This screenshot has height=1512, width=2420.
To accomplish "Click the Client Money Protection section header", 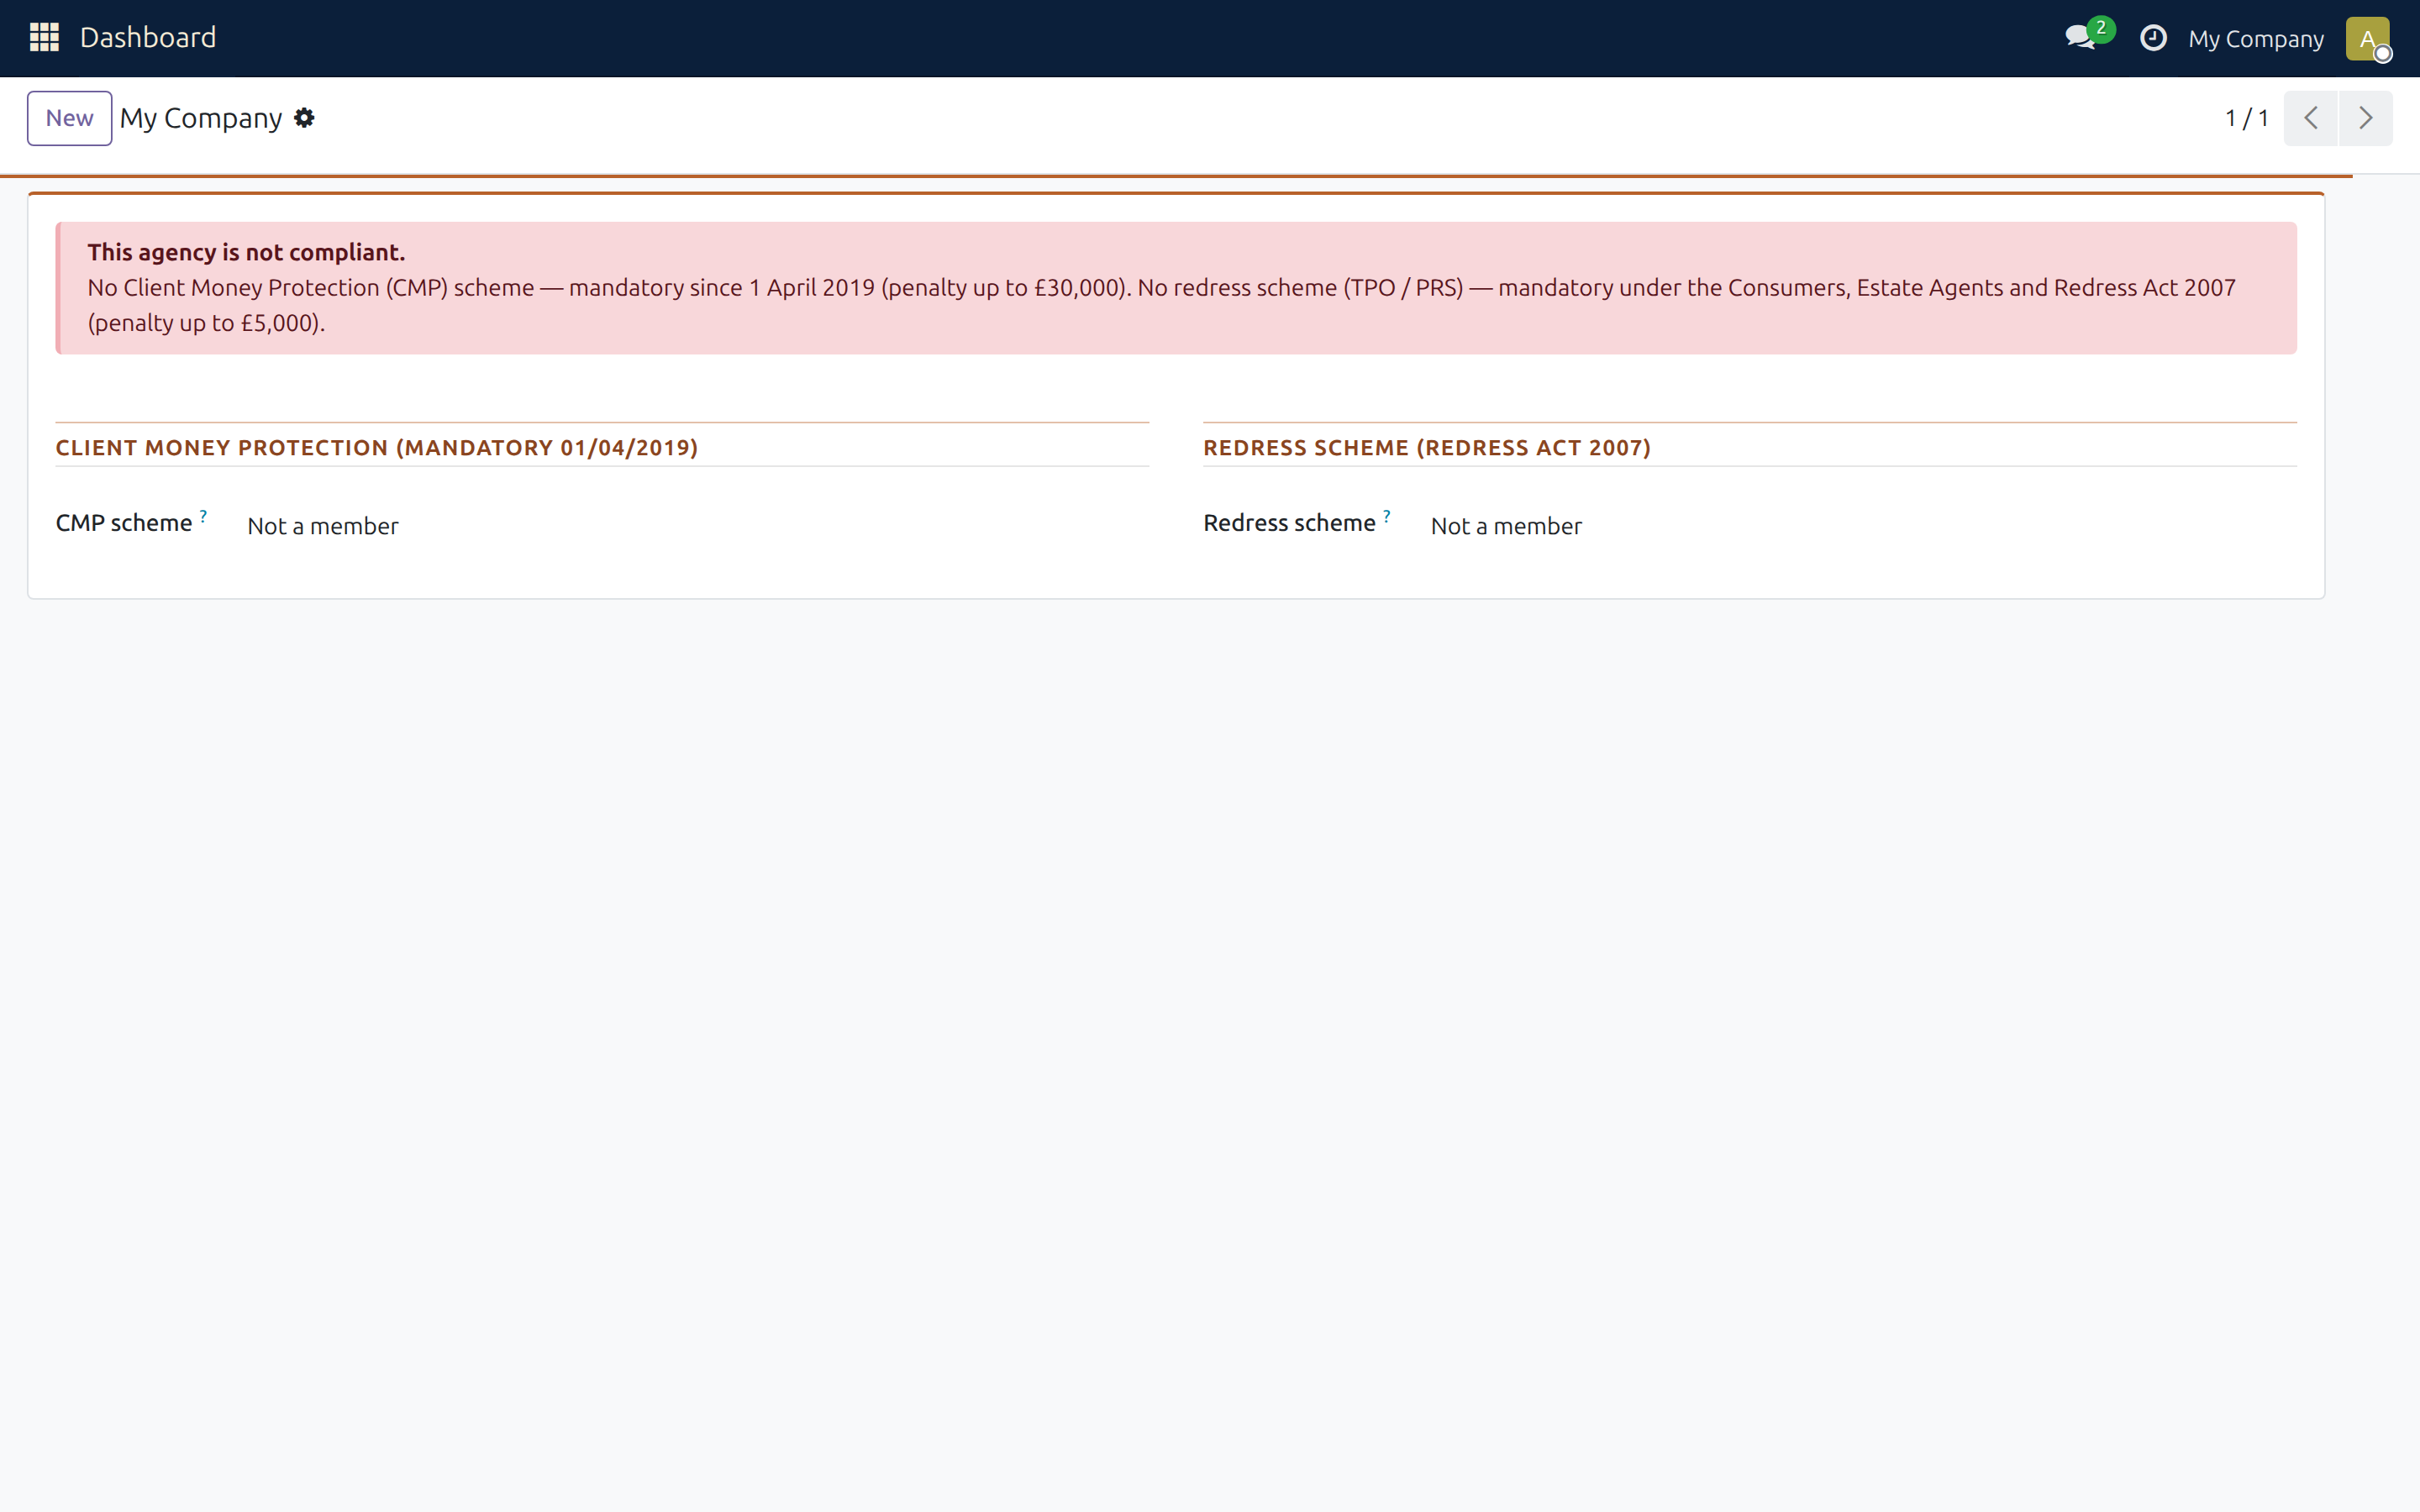I will [376, 448].
